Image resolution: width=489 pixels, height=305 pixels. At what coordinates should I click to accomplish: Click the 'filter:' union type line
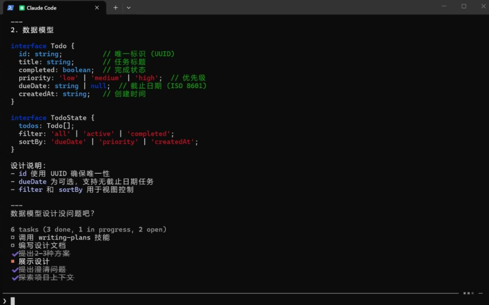(96, 134)
